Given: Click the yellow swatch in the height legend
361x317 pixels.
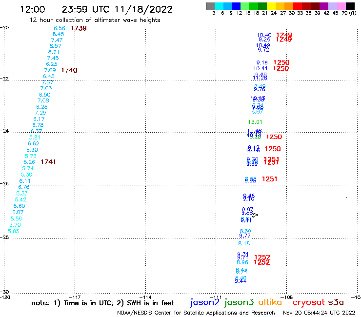Looking at the screenshot, I should [271, 6].
